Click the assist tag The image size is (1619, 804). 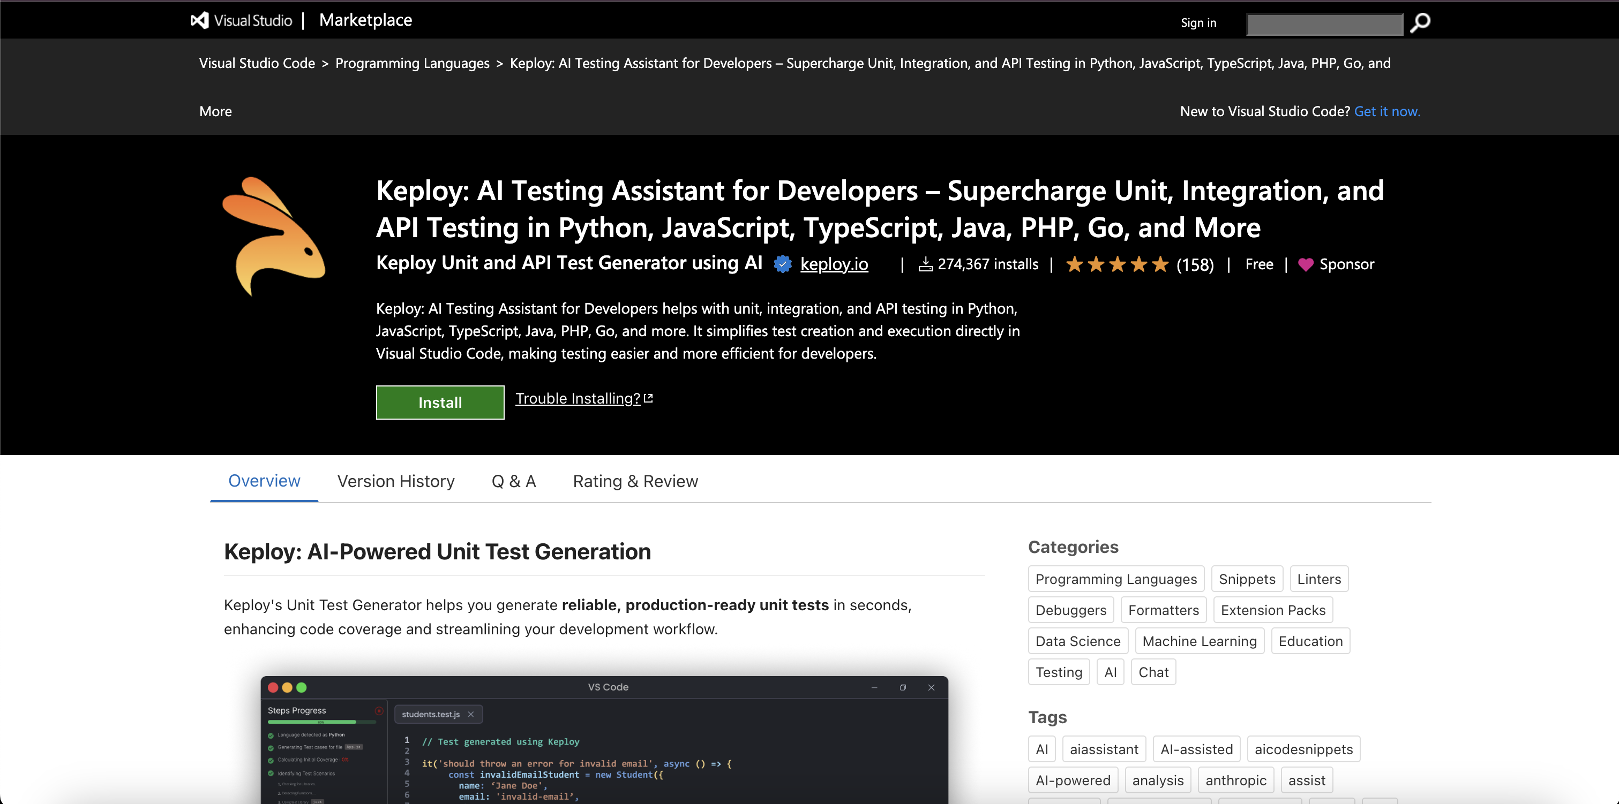pyautogui.click(x=1307, y=780)
